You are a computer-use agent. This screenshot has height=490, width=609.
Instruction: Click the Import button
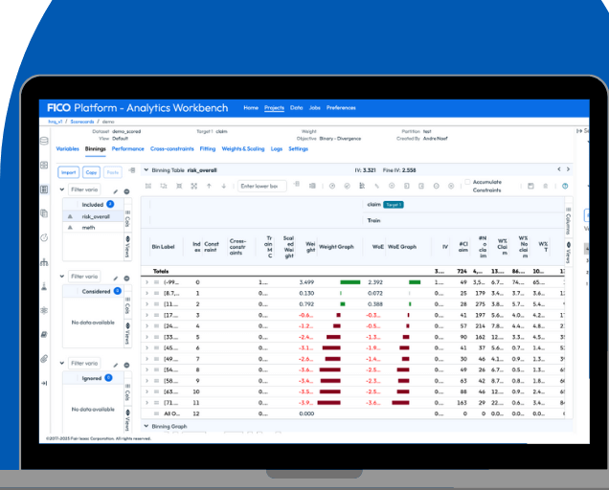[x=69, y=172]
